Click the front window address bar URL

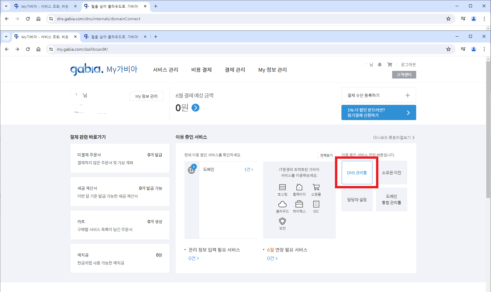82,49
